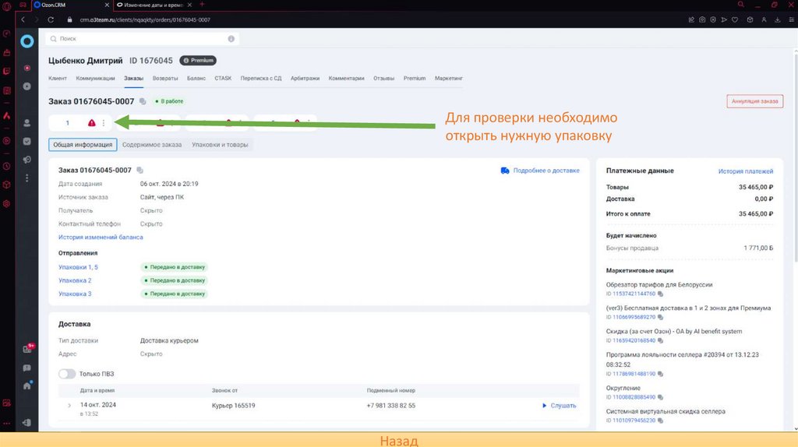Select package tab number 1
Viewport: 798px width, 447px height.
pos(67,122)
